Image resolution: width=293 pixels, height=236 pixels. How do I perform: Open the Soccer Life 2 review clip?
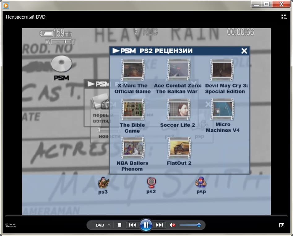click(179, 110)
